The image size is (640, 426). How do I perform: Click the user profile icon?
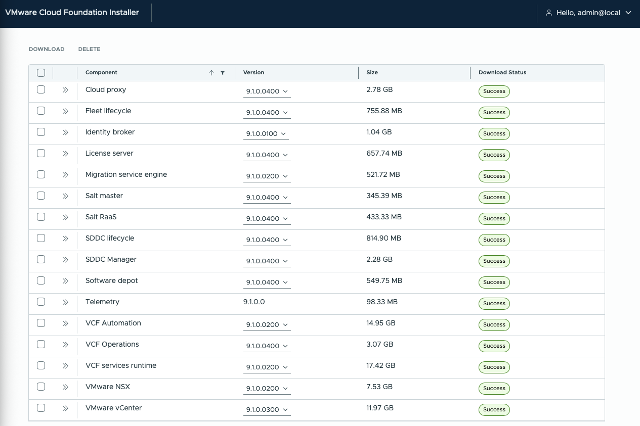tap(548, 13)
